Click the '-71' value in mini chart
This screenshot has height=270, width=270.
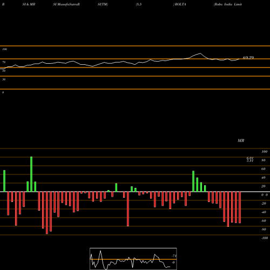pyautogui.click(x=174, y=256)
